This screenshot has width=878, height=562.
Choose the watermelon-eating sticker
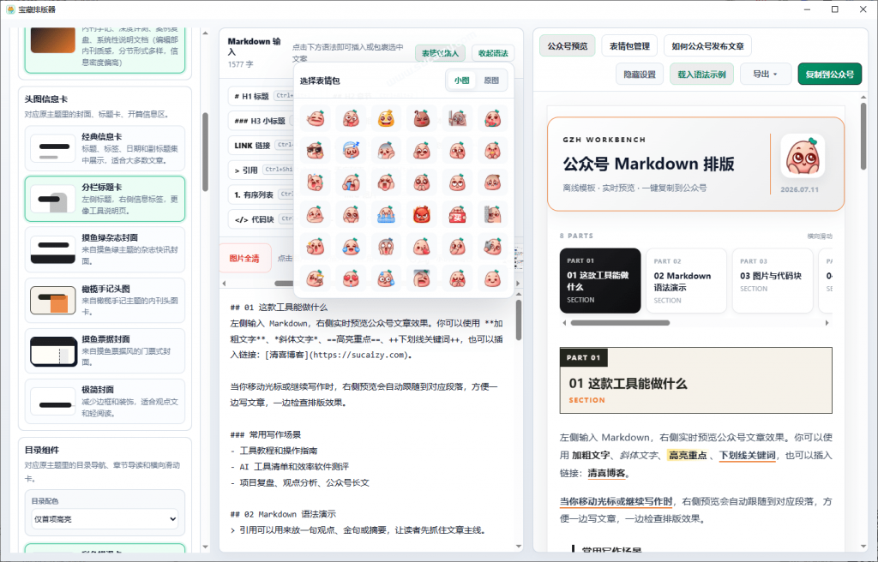pyautogui.click(x=493, y=119)
